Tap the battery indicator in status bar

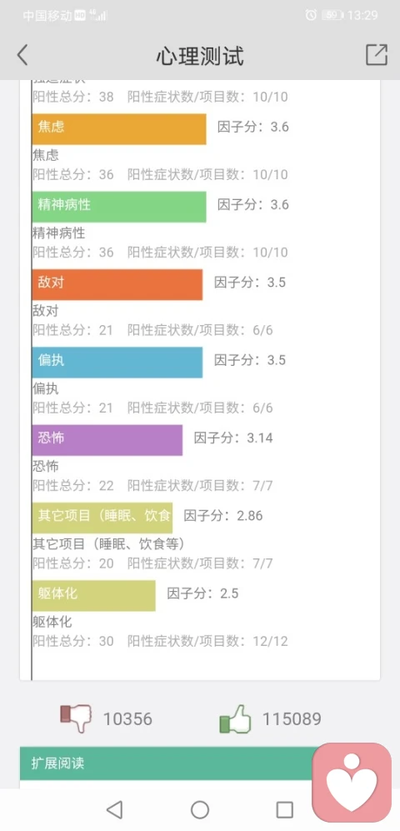pos(332,15)
